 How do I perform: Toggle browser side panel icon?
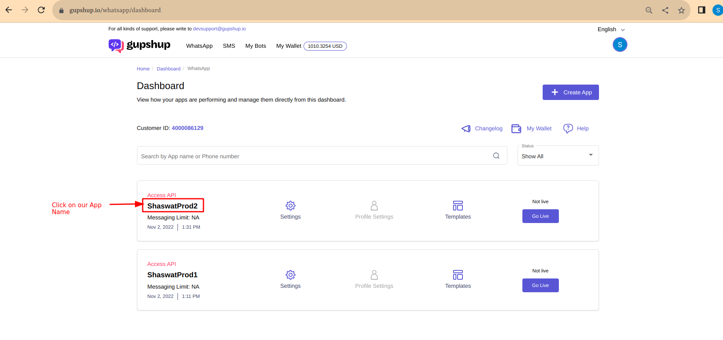tap(702, 10)
